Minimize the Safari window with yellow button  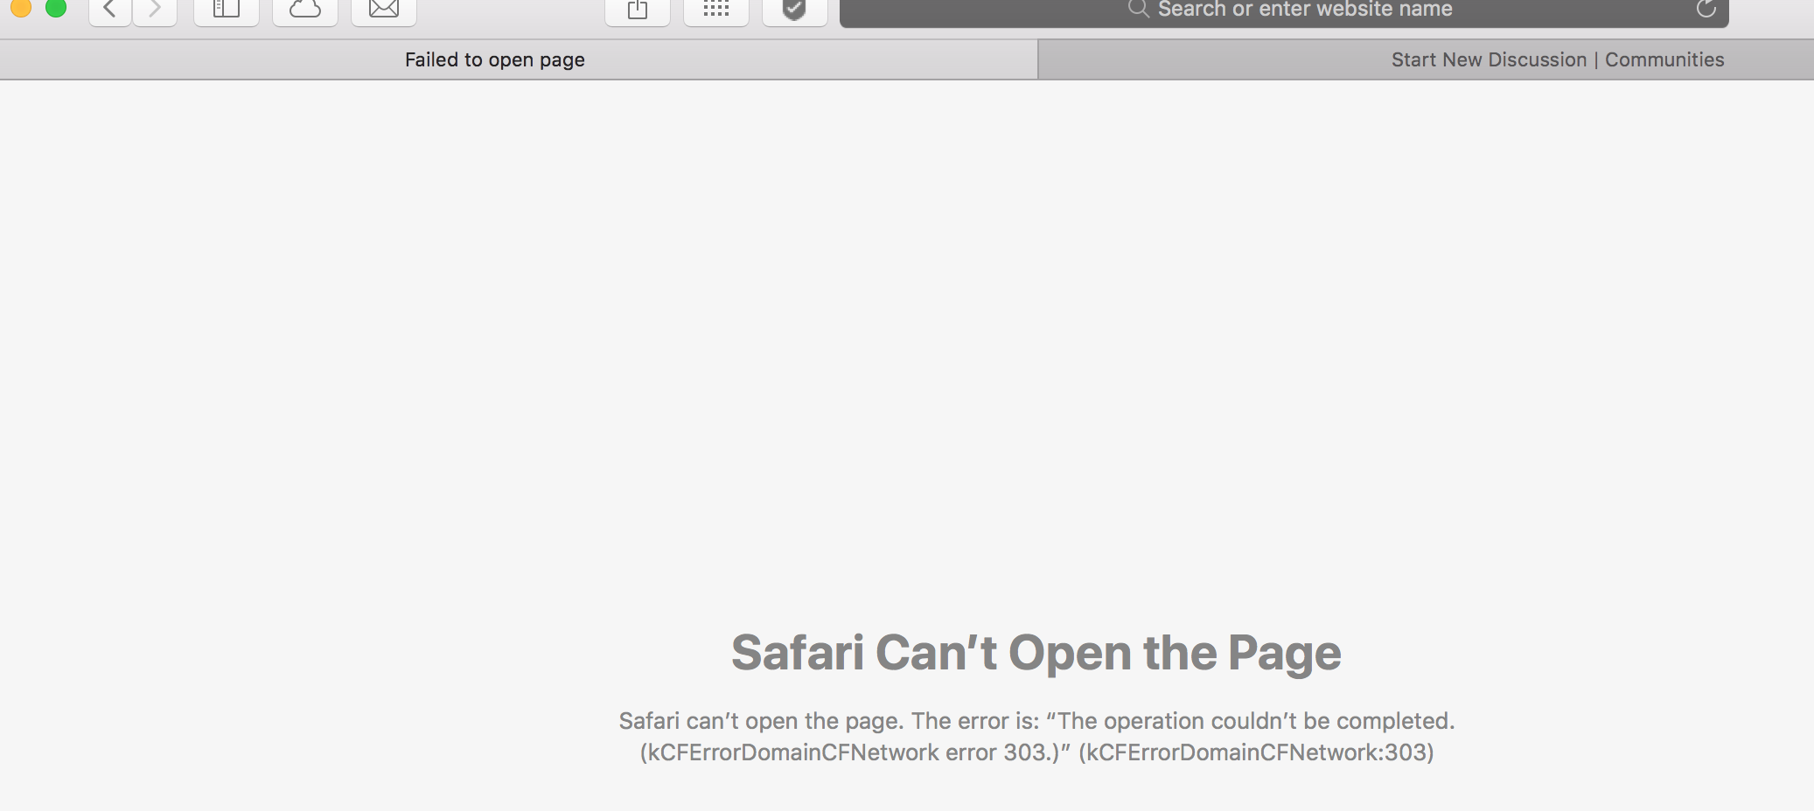coord(21,7)
